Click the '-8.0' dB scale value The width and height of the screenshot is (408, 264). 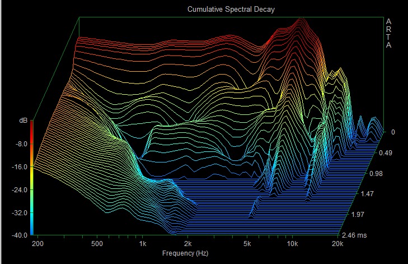click(x=21, y=144)
